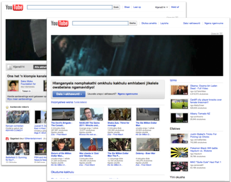This screenshot has width=231, height=182.
Task: Click The Devil's Brigade title link
Action: pos(62,124)
